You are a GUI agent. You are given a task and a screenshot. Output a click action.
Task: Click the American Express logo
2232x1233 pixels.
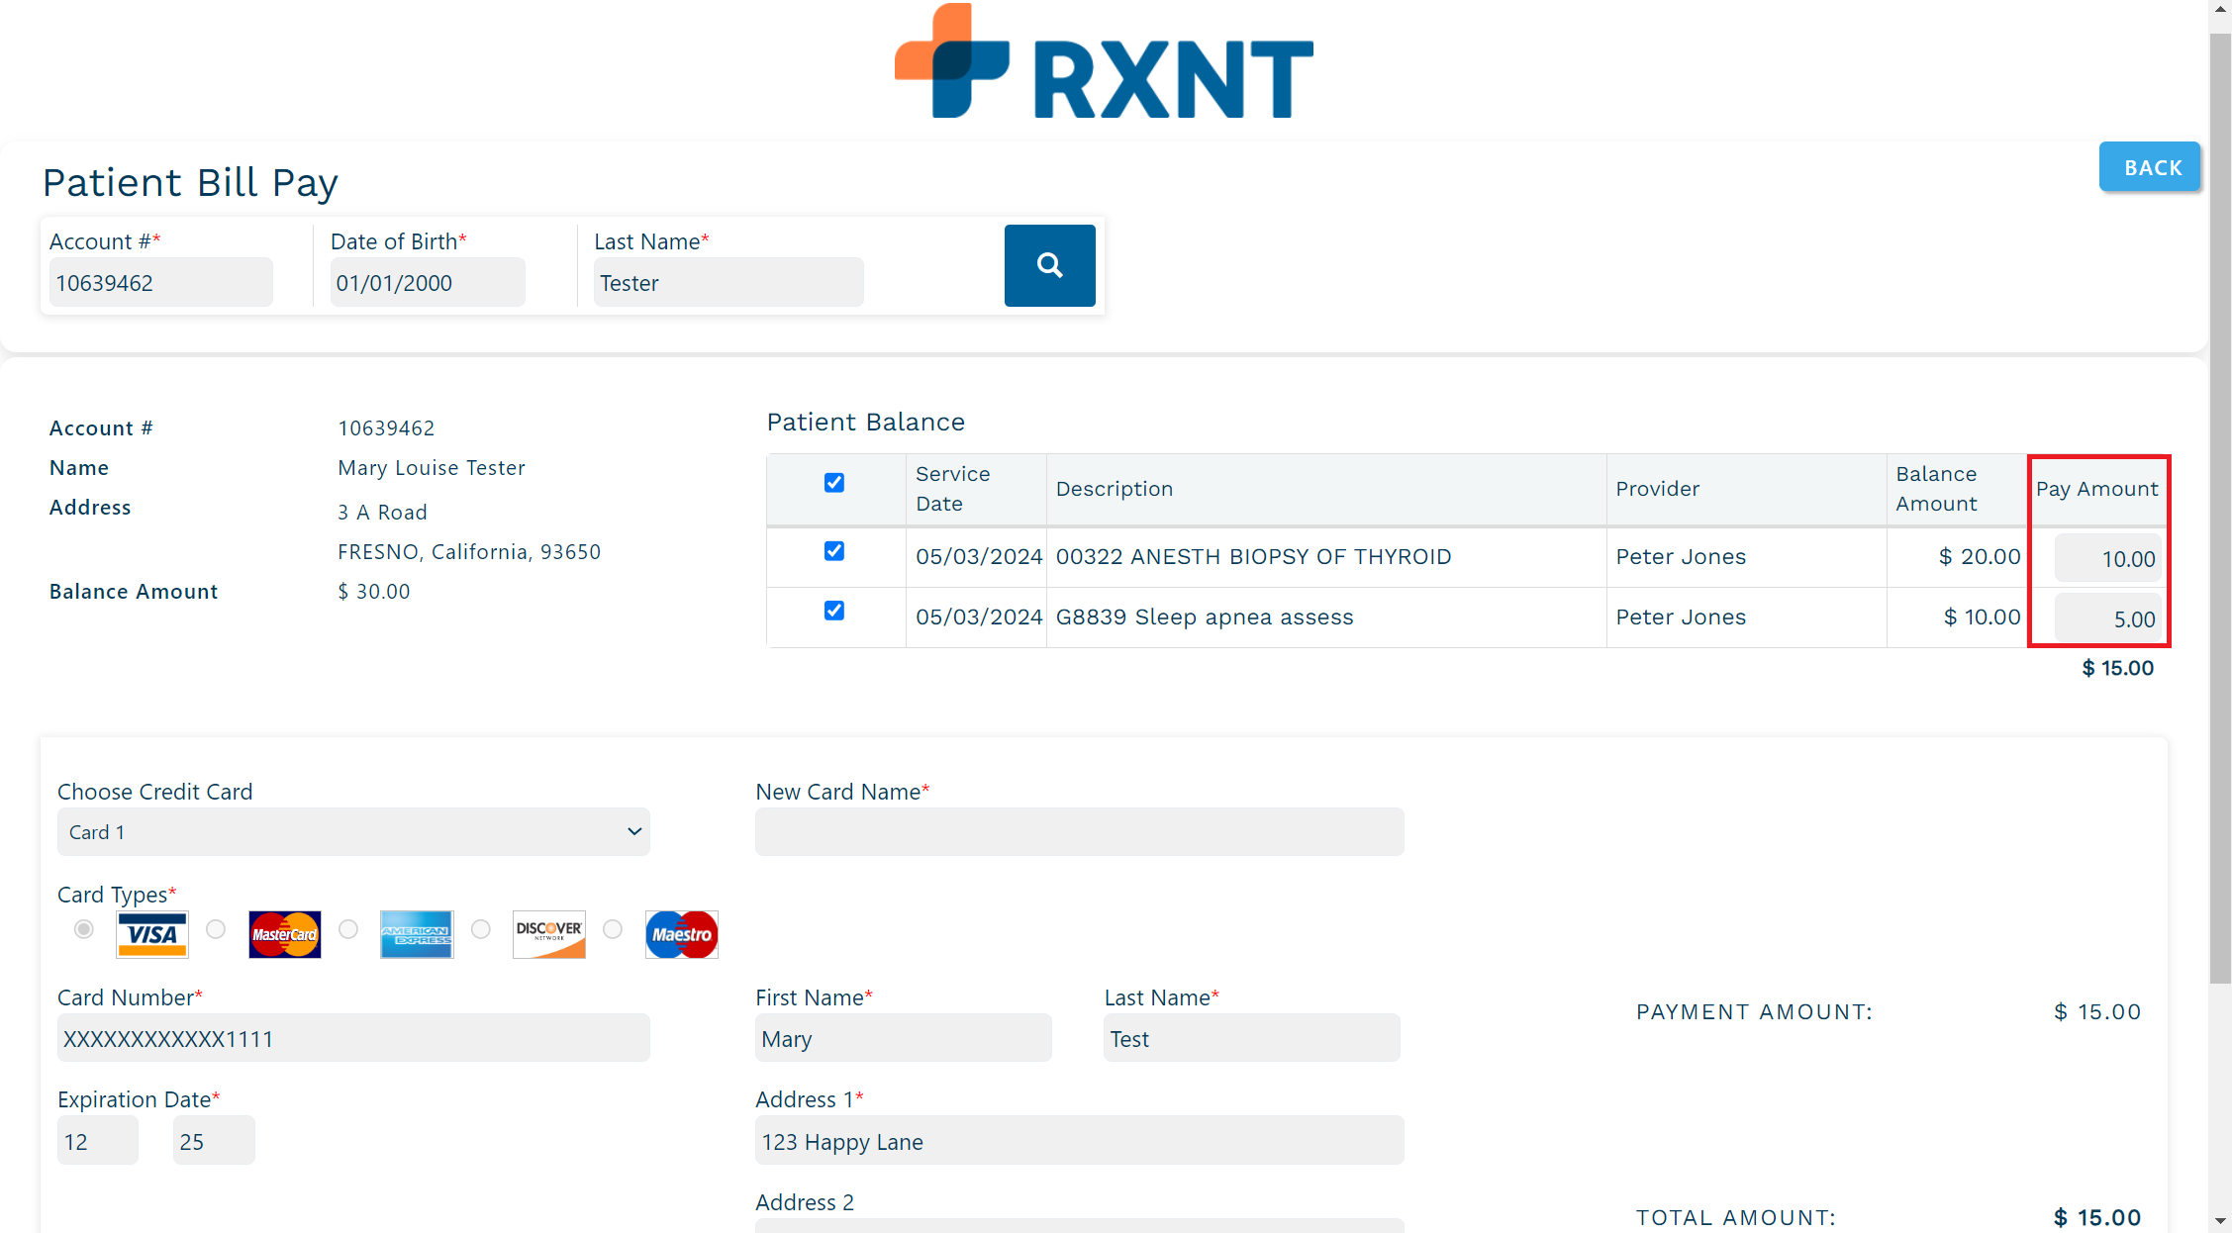(417, 934)
